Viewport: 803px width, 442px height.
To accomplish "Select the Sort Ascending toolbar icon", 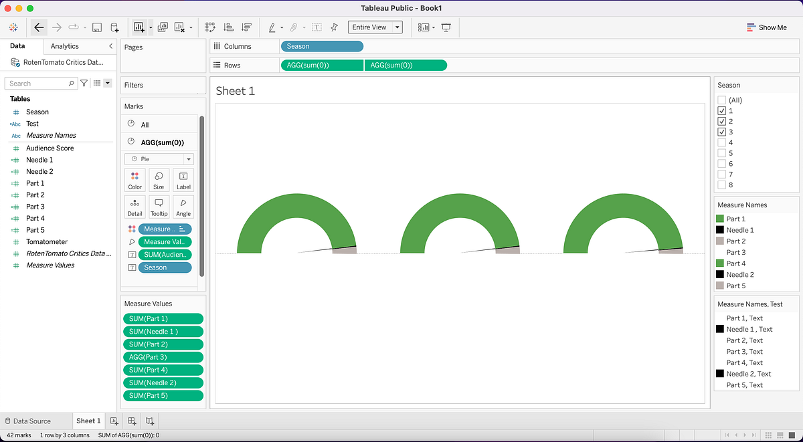I will [228, 27].
